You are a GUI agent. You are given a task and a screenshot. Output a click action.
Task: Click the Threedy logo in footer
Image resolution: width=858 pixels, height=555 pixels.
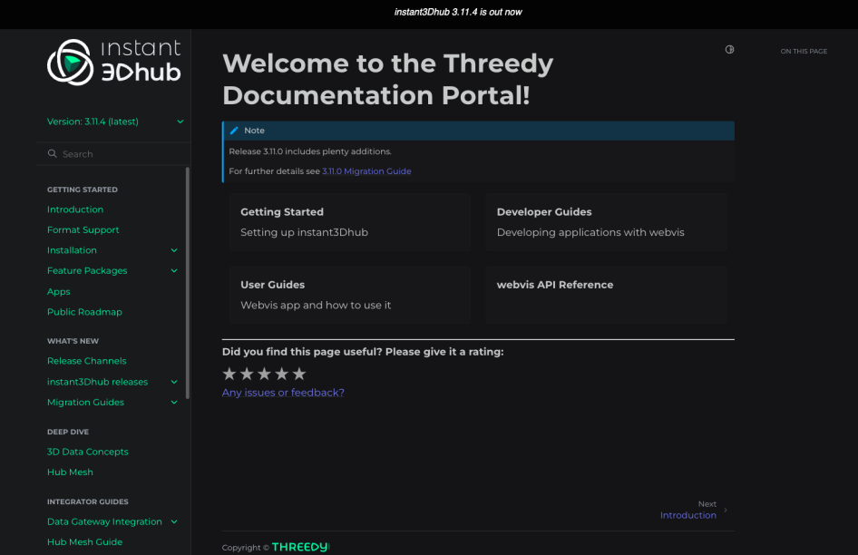coord(300,547)
